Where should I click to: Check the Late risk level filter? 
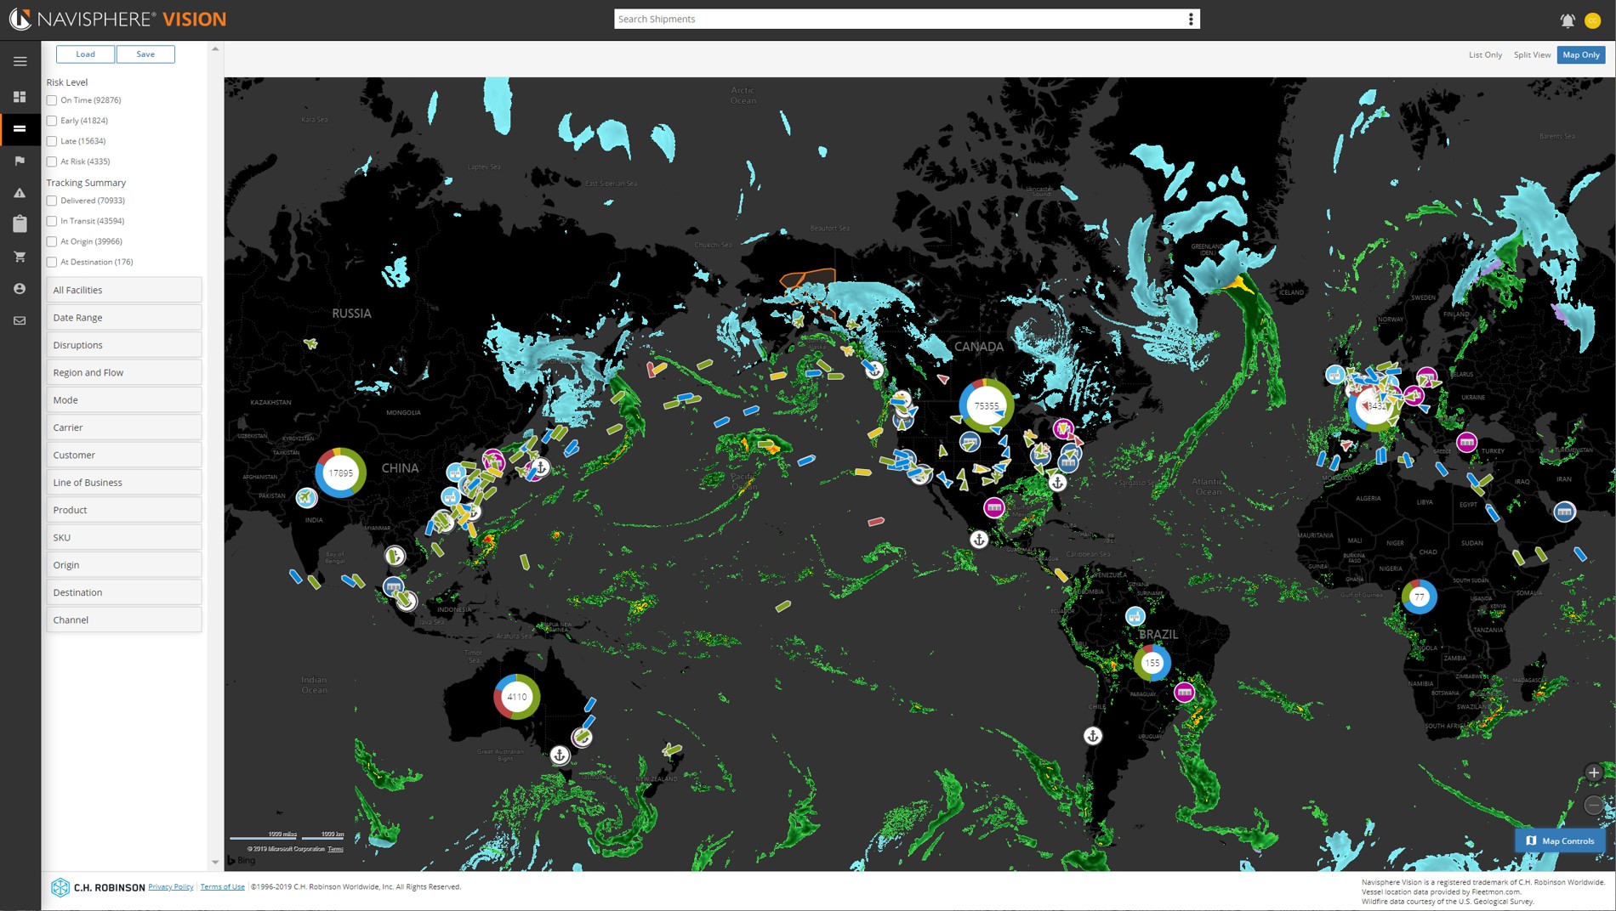[x=52, y=141]
